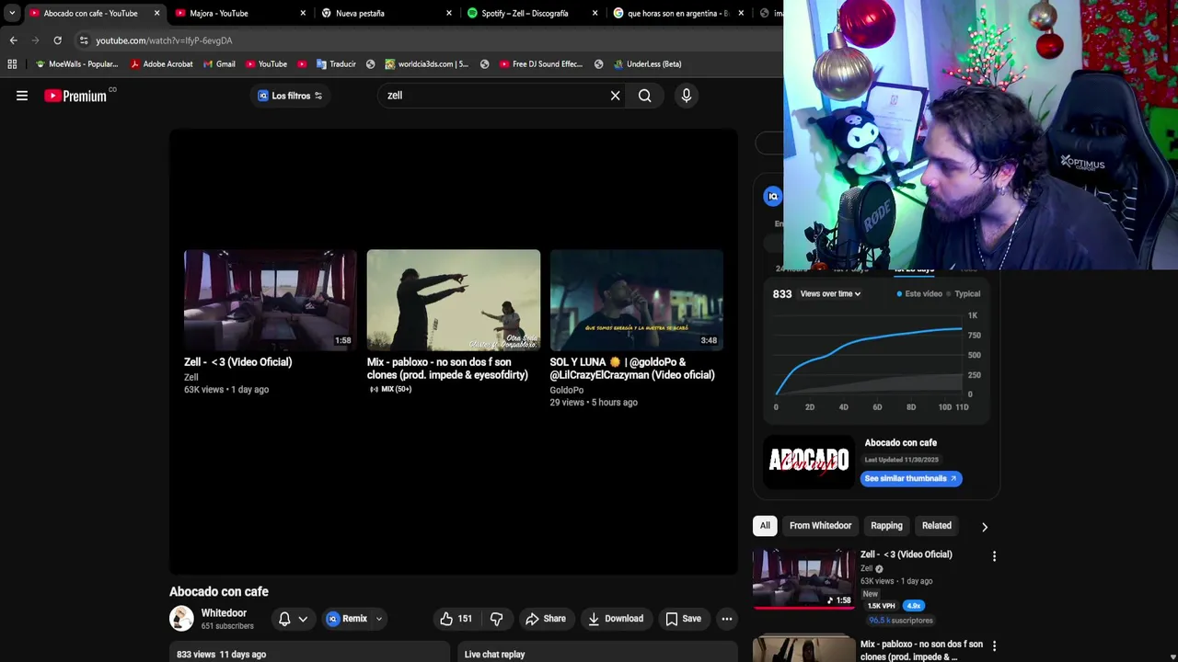The width and height of the screenshot is (1178, 662).
Task: Select the 'Rapping' filter chip
Action: click(x=886, y=526)
